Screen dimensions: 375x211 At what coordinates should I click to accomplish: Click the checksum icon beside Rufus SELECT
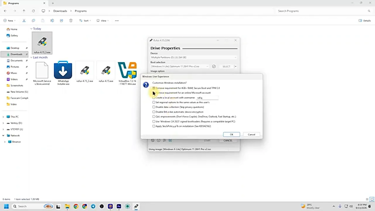(214, 67)
